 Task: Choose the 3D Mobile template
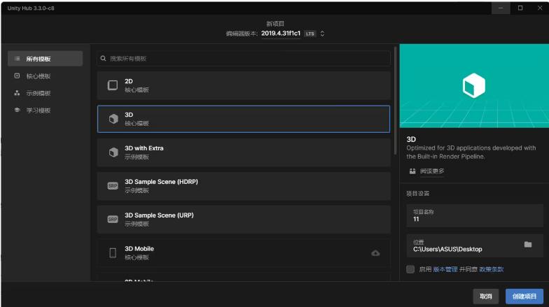point(244,253)
